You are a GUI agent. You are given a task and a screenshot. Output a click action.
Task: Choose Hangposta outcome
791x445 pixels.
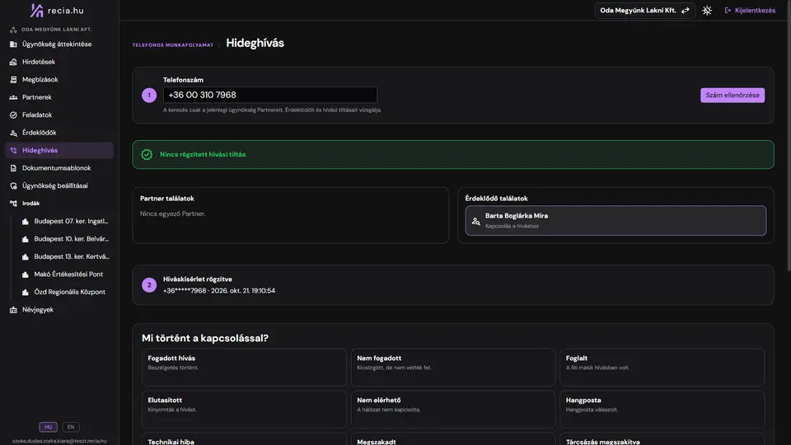coord(662,410)
